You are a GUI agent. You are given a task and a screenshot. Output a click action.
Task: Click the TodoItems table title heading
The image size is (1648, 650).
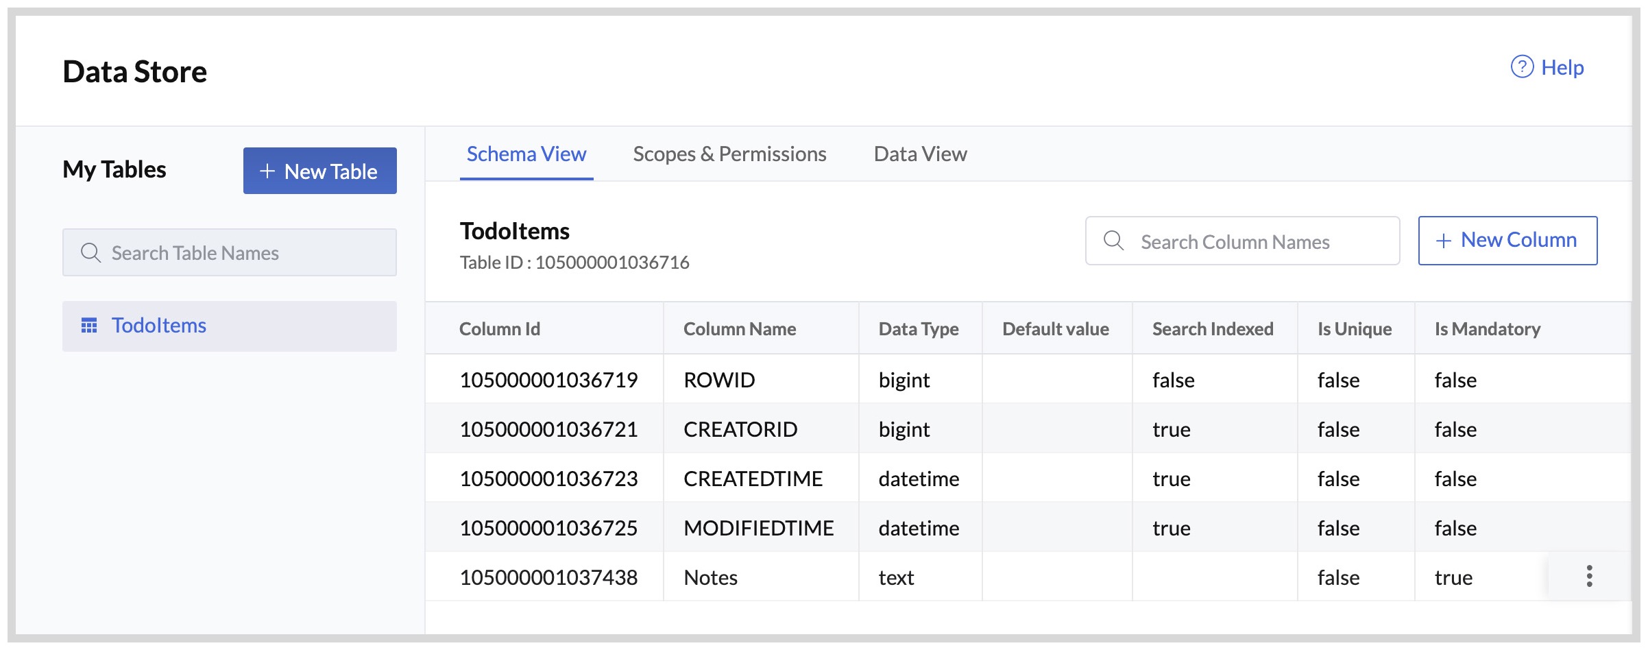(x=514, y=231)
